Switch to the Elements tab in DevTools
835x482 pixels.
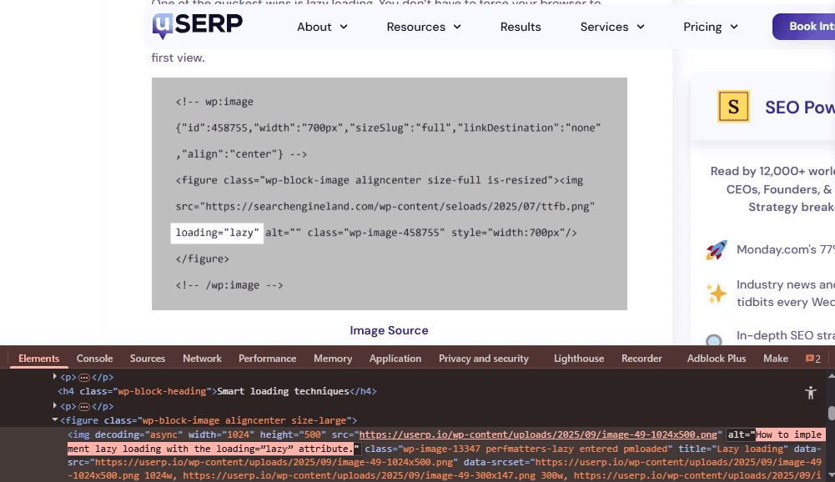pyautogui.click(x=39, y=359)
